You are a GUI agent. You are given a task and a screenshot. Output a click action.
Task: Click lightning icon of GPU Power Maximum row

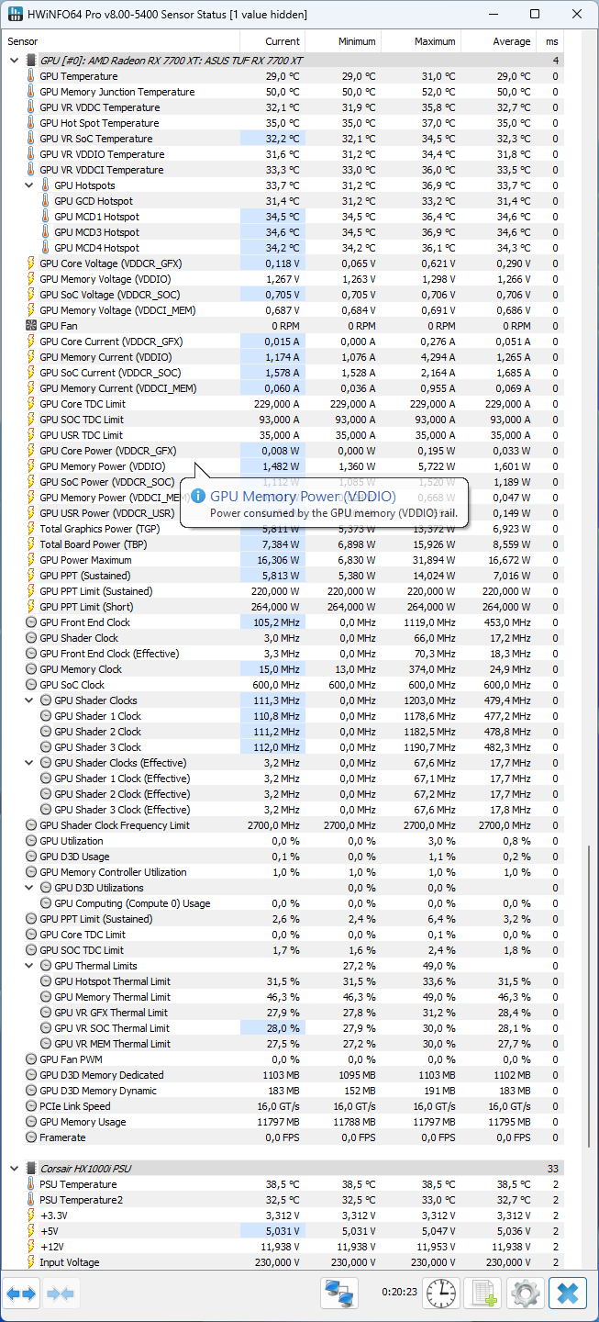31,560
